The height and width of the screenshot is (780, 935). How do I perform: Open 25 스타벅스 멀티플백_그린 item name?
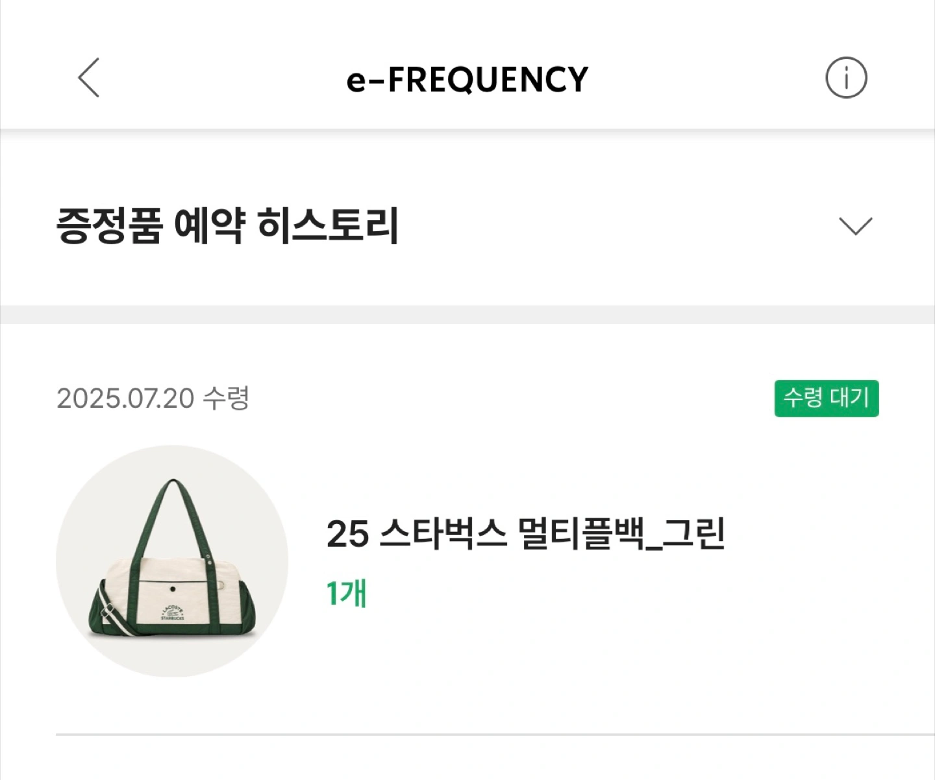point(525,534)
